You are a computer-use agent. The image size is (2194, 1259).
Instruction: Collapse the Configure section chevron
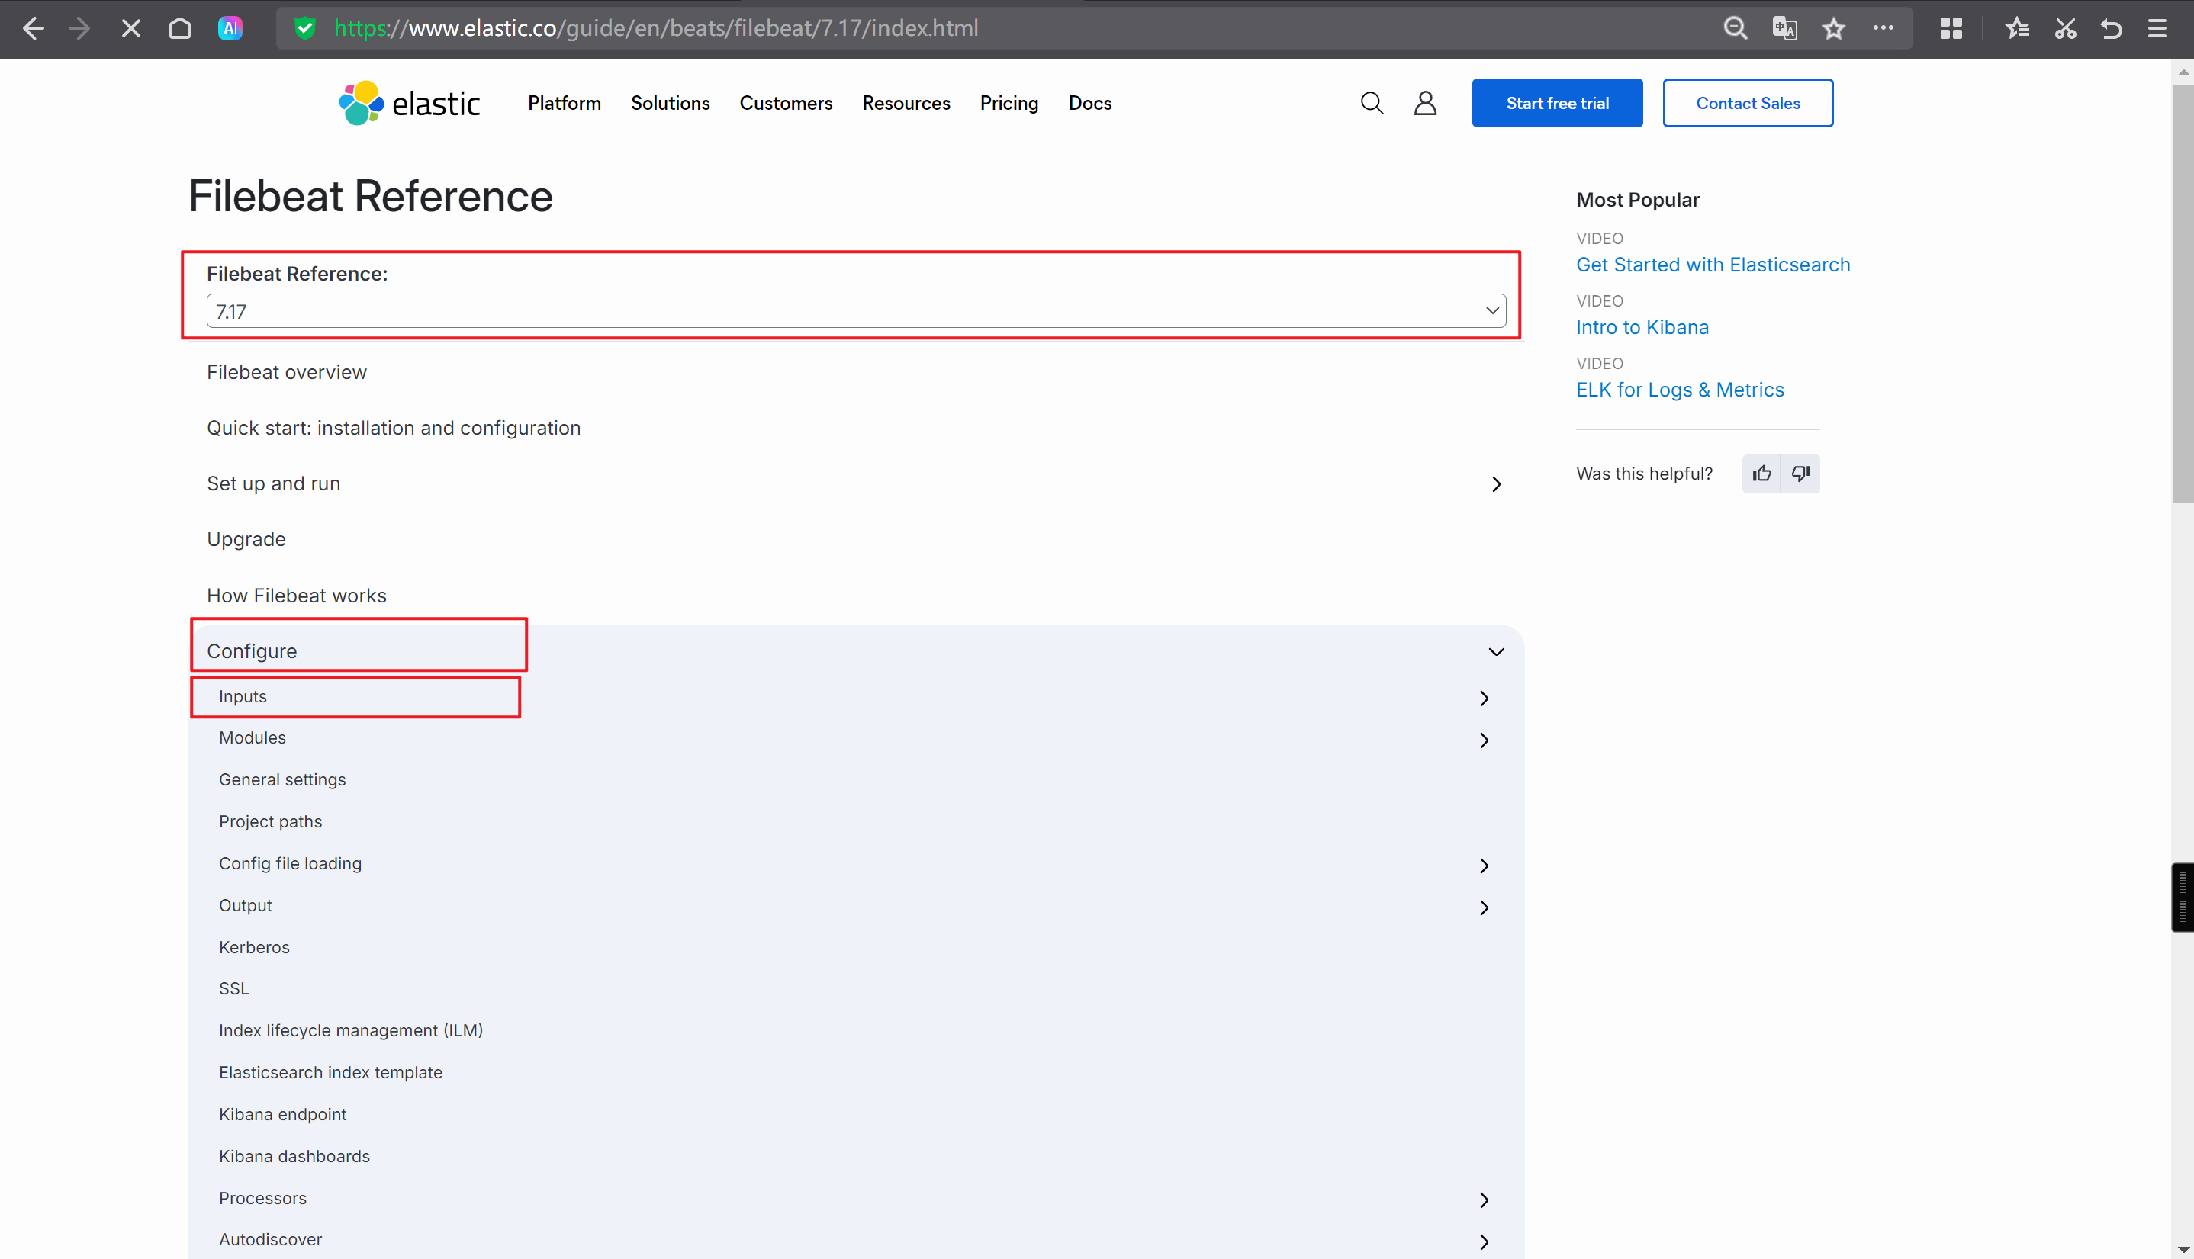pyautogui.click(x=1495, y=651)
